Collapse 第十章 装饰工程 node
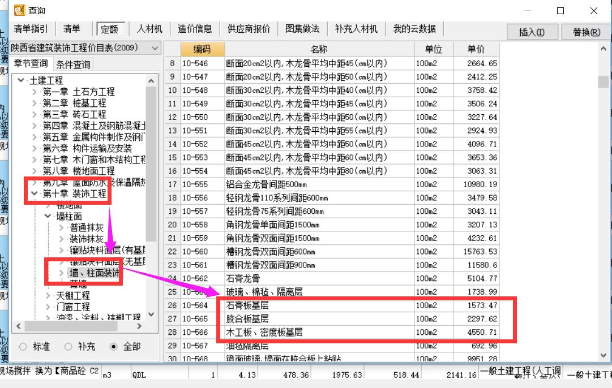This screenshot has height=388, width=612. click(35, 193)
